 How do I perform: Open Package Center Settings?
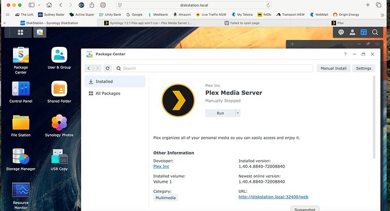[363, 68]
